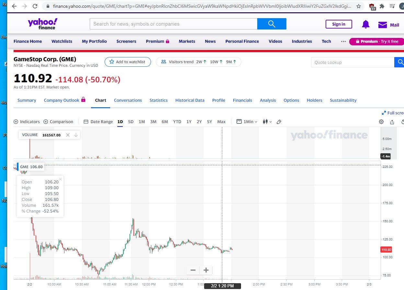The height and width of the screenshot is (290, 404).
Task: Open Finance Home link
Action: coord(28,41)
